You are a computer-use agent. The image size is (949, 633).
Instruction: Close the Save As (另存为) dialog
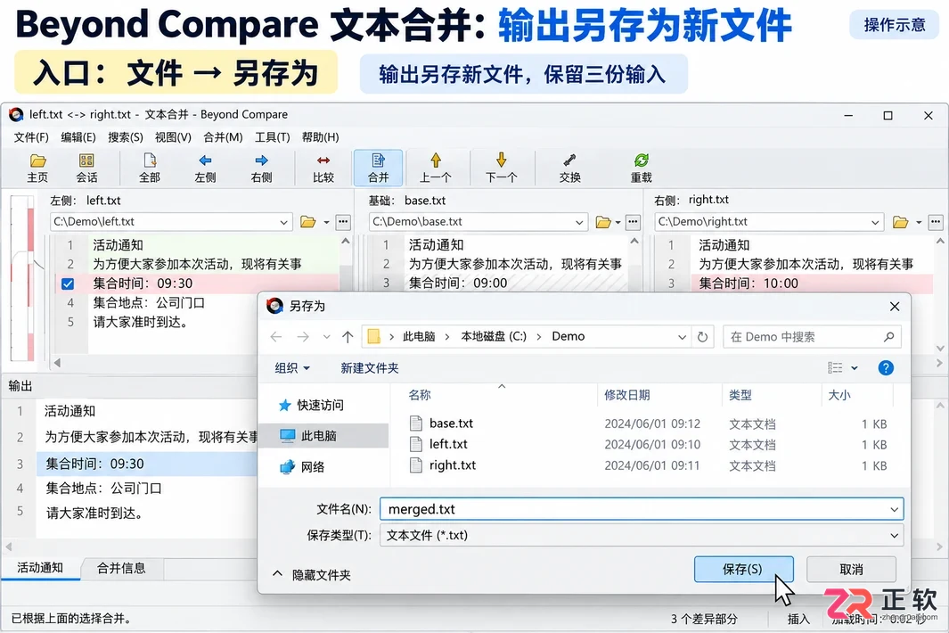(895, 307)
